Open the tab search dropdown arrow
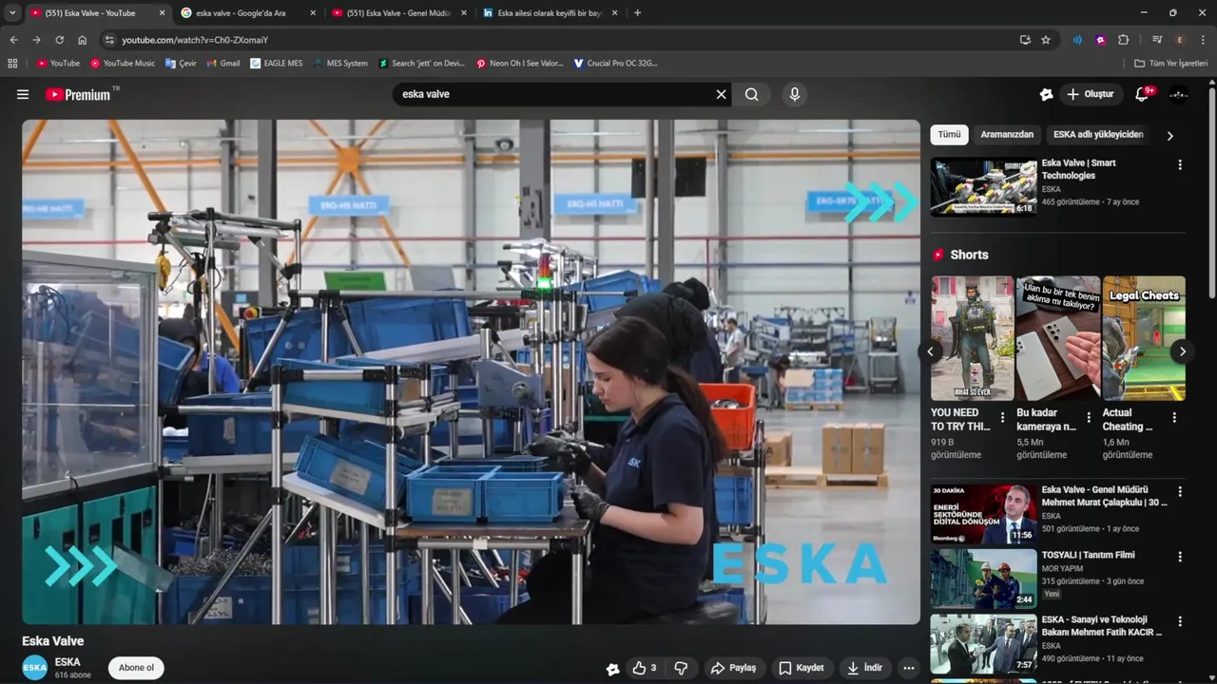Viewport: 1217px width, 684px height. [x=12, y=12]
